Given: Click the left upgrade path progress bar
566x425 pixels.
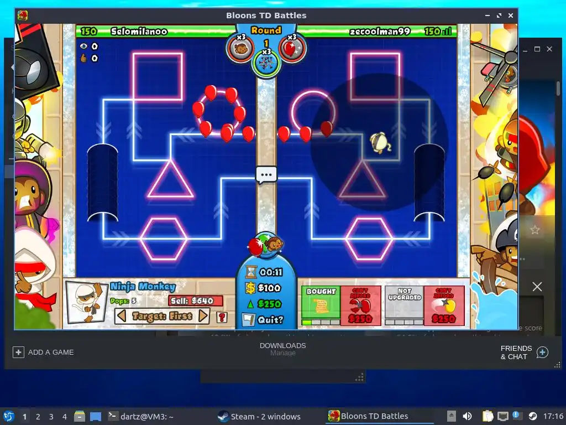Looking at the screenshot, I should pyautogui.click(x=321, y=323).
